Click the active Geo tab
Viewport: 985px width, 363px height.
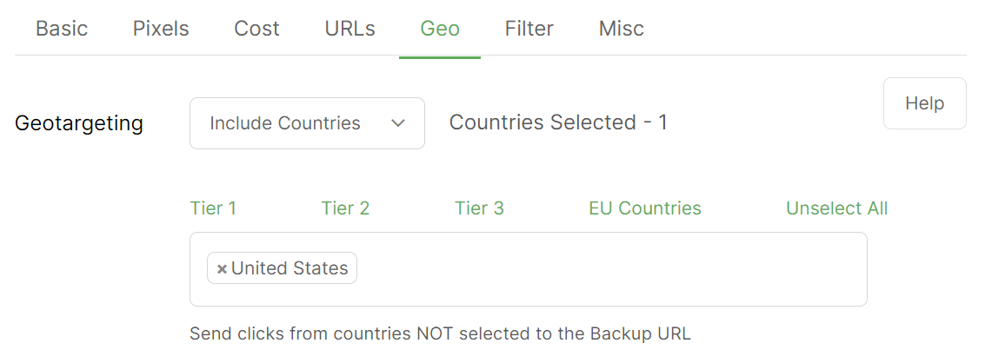tap(440, 29)
